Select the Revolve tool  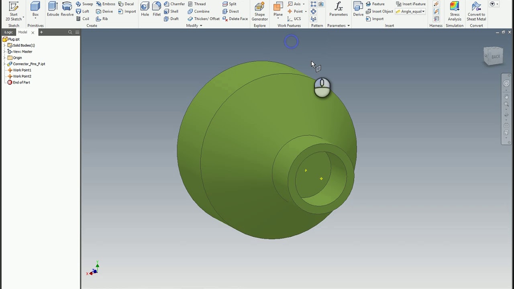pos(67,9)
